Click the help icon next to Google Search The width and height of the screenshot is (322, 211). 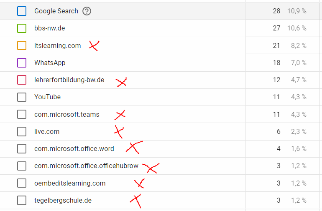tap(87, 11)
